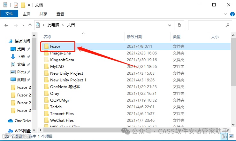Click the file list scroll up arrow
The width and height of the screenshot is (236, 141).
[233, 35]
